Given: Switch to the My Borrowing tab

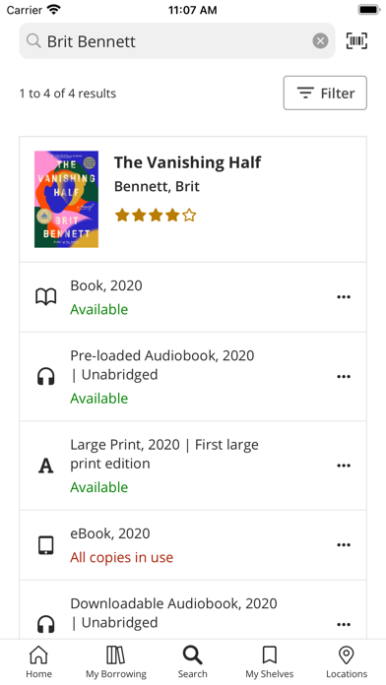Looking at the screenshot, I should pyautogui.click(x=116, y=662).
